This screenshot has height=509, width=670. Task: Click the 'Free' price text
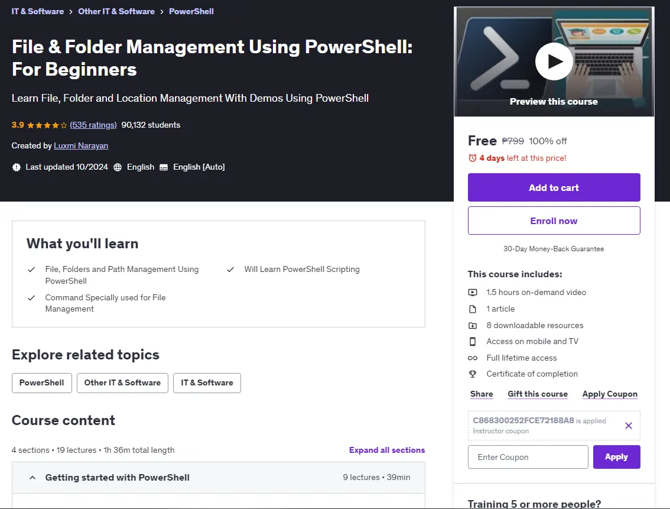click(483, 141)
